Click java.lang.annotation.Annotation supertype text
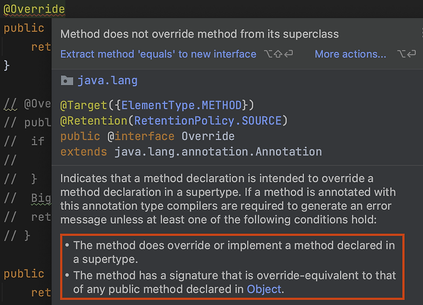This screenshot has height=305, width=423. click(218, 152)
